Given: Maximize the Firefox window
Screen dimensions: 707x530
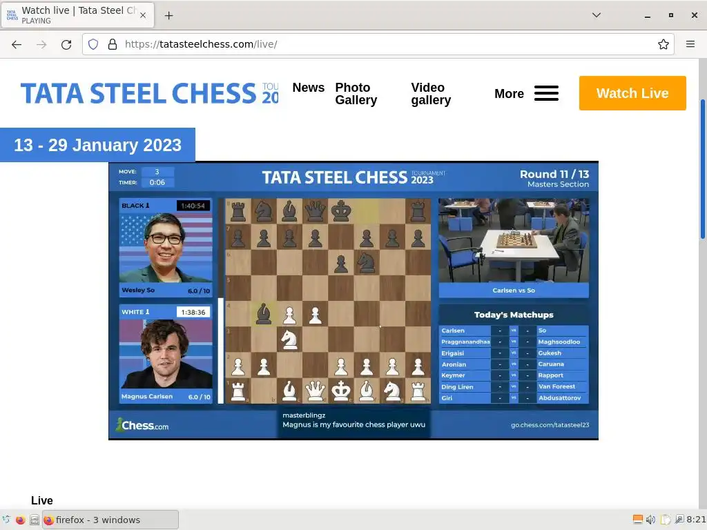Looking at the screenshot, I should click(671, 15).
